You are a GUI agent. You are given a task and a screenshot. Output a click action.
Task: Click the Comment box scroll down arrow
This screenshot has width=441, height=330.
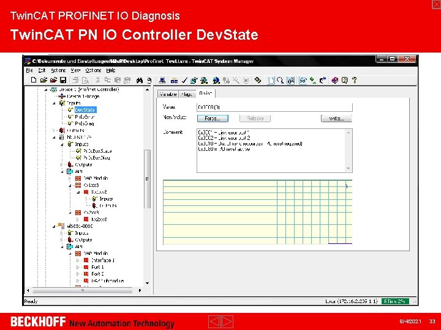(x=349, y=169)
